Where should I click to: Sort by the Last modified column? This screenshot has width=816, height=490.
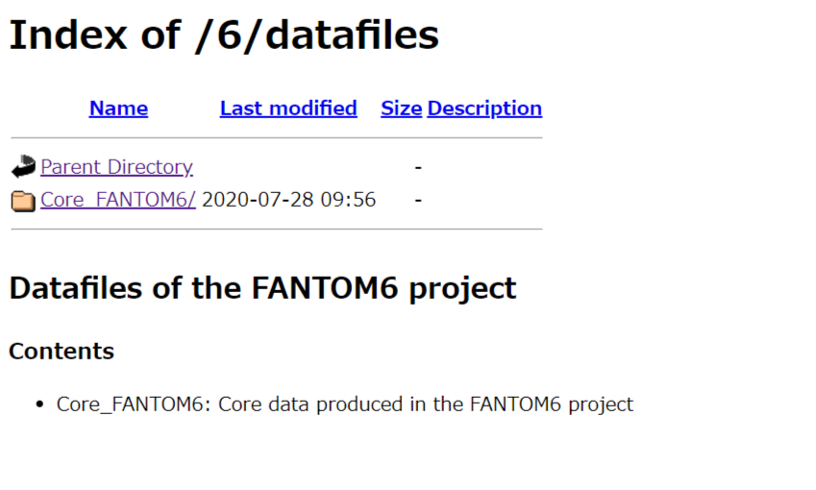[x=288, y=109]
